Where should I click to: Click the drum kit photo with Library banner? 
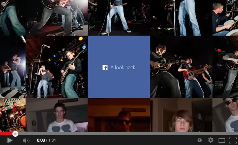tap(13, 115)
